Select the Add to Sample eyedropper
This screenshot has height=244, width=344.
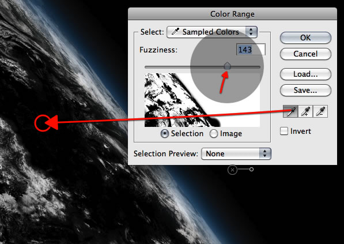pyautogui.click(x=305, y=111)
